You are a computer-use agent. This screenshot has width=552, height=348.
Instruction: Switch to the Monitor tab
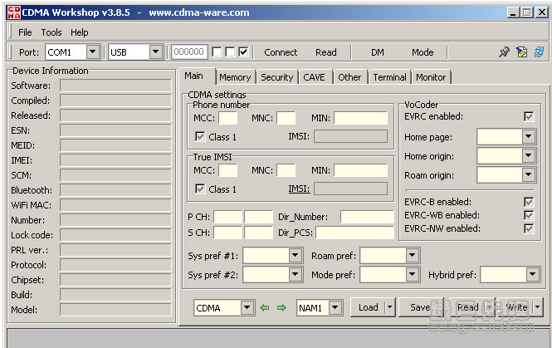click(431, 77)
